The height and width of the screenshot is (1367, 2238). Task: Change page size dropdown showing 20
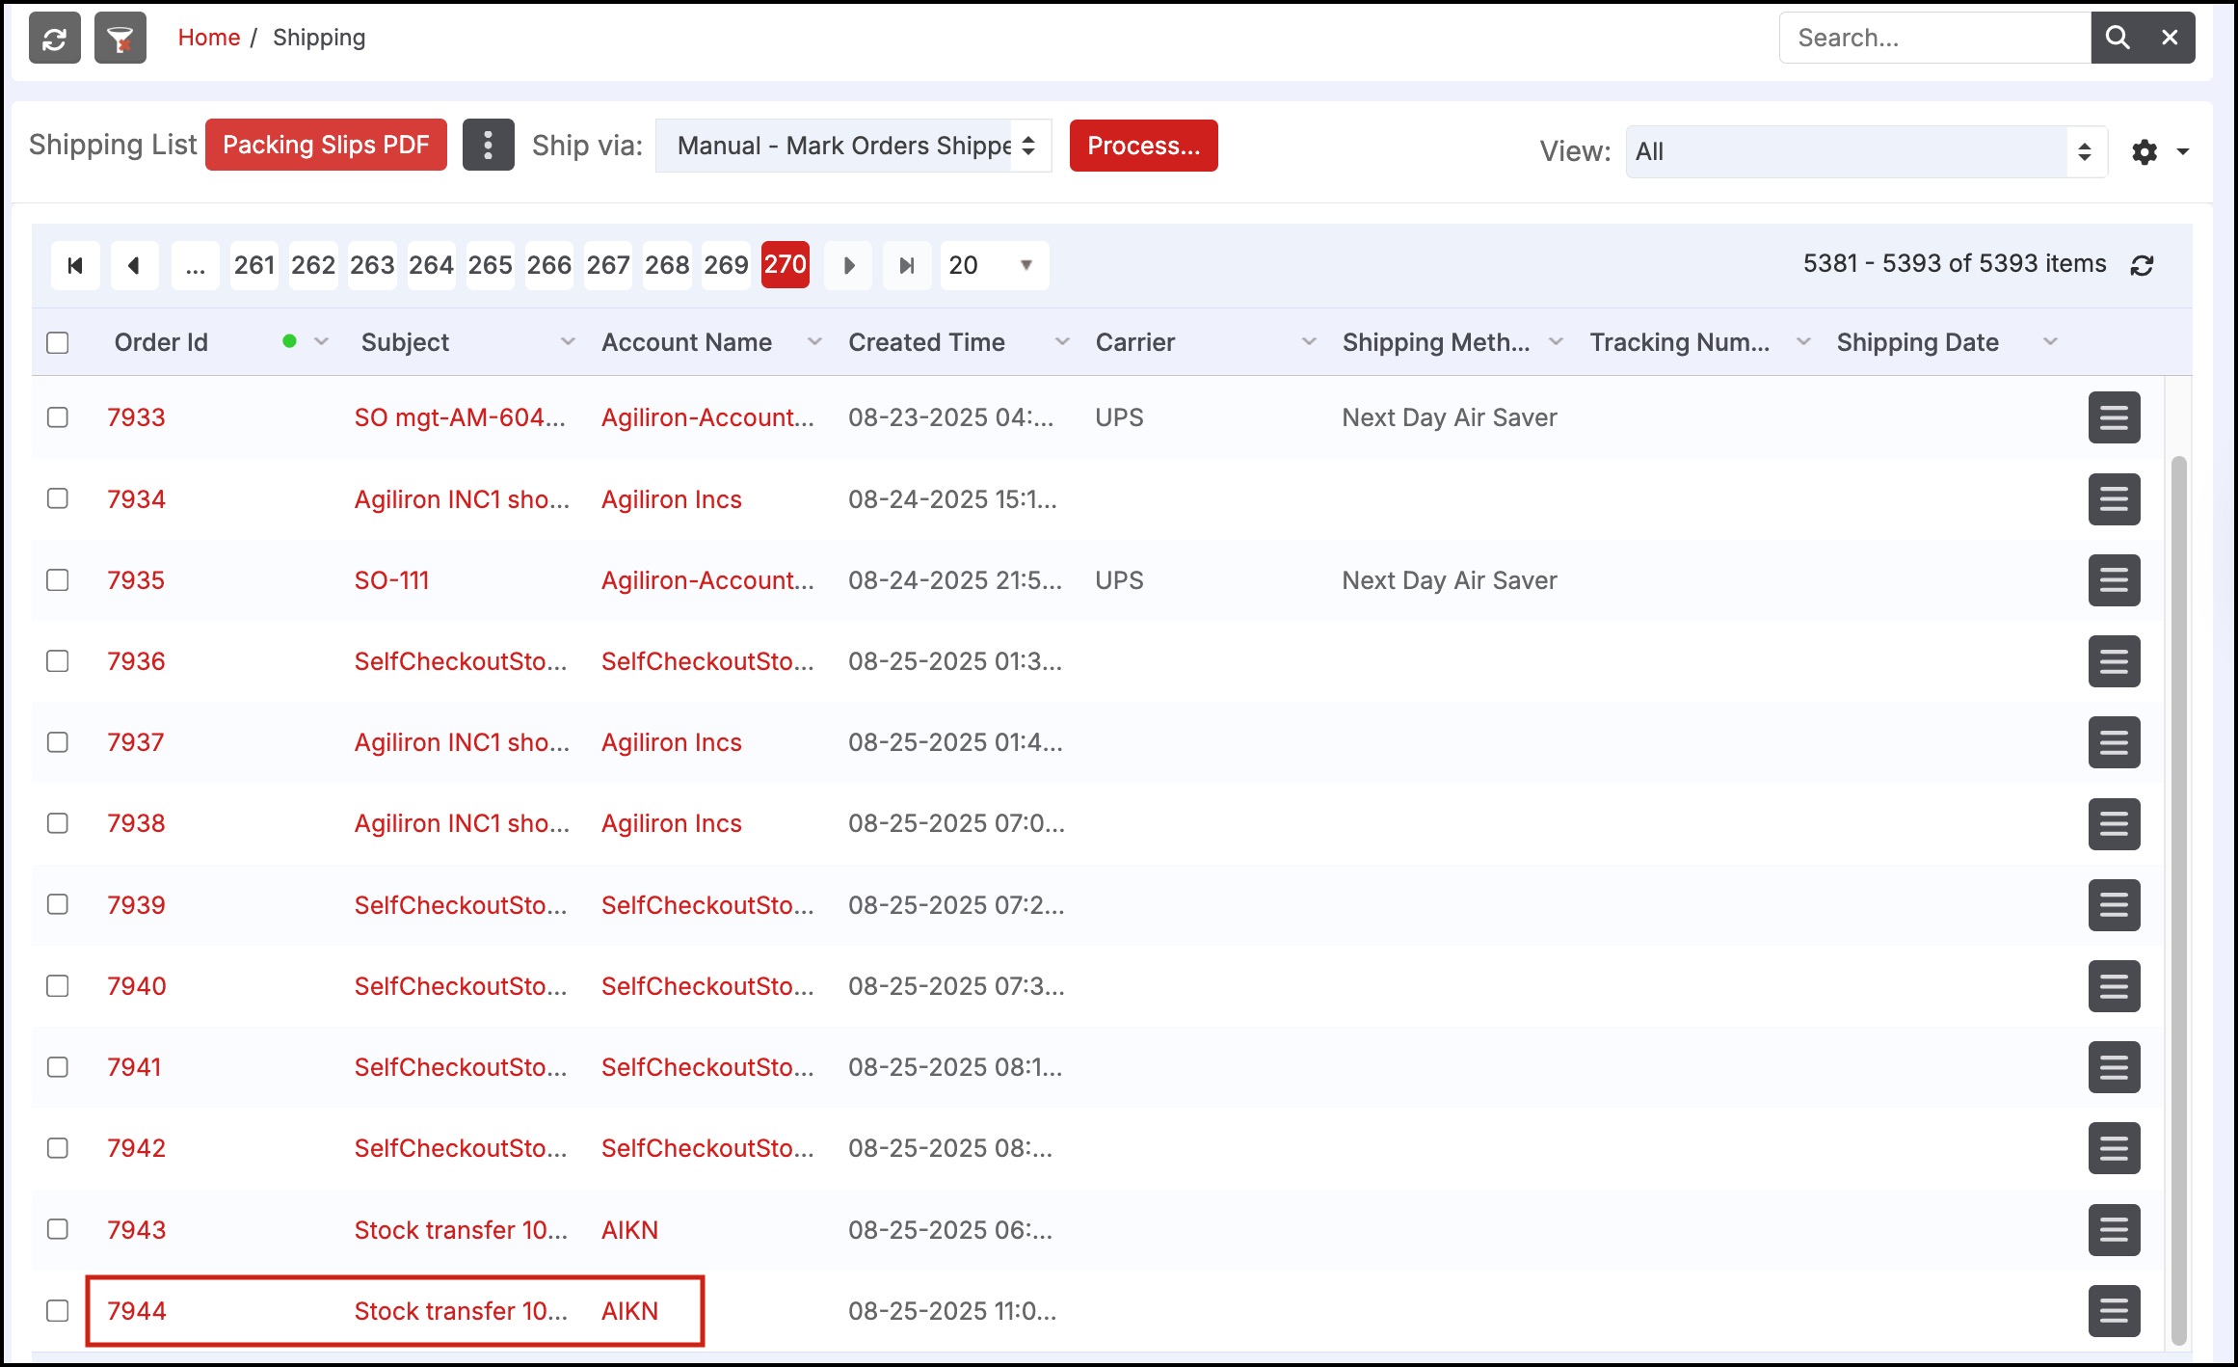(994, 265)
